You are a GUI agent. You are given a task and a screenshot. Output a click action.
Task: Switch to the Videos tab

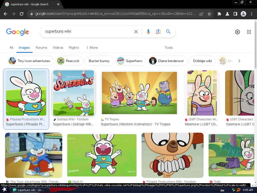click(58, 47)
